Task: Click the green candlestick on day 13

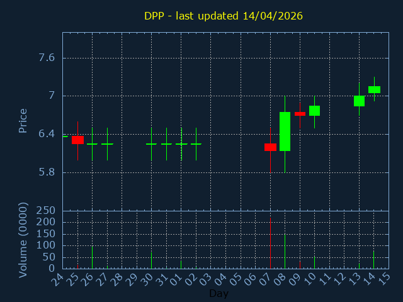Action: coord(359,101)
